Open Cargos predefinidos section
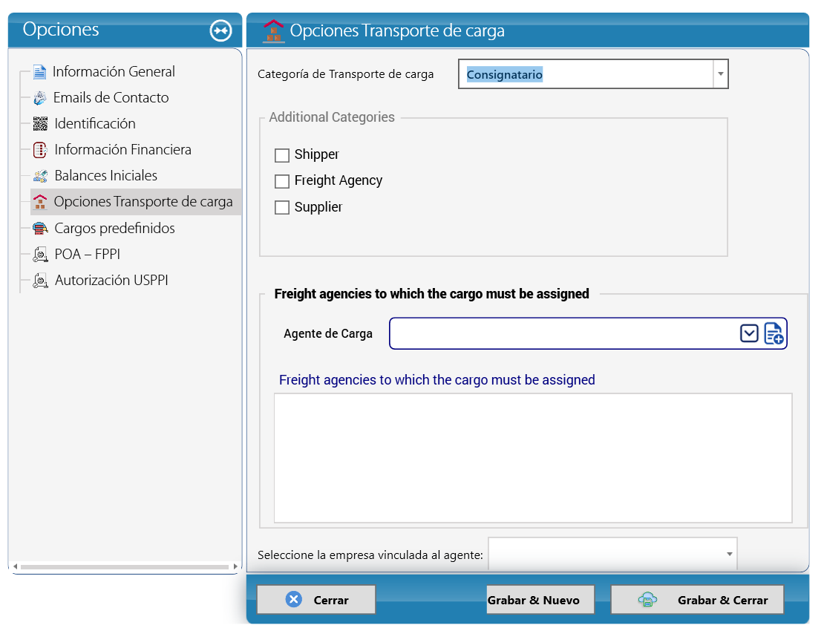This screenshot has width=824, height=631. (114, 228)
